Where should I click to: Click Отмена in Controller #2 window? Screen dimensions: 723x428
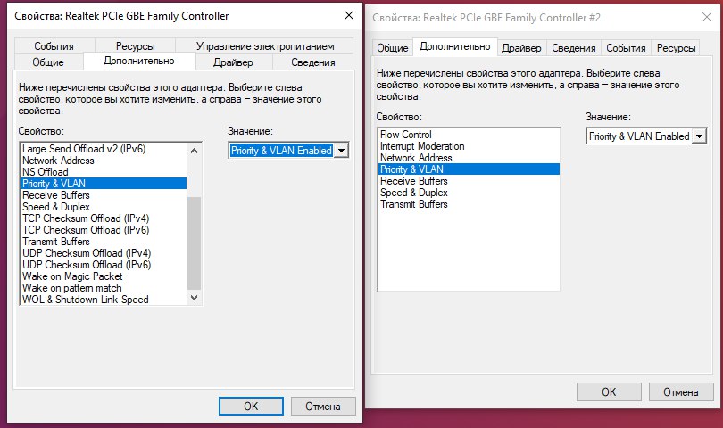[x=681, y=392]
